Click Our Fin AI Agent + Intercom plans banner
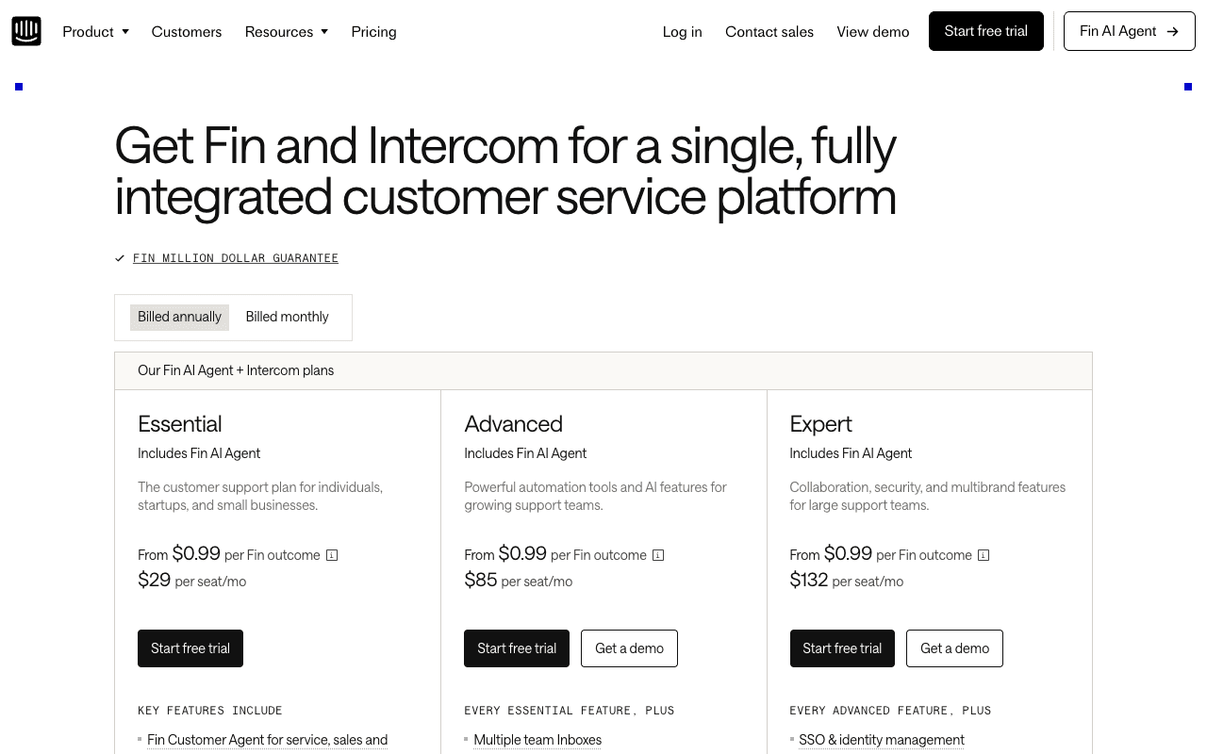Viewport: 1207px width, 754px height. pos(603,370)
